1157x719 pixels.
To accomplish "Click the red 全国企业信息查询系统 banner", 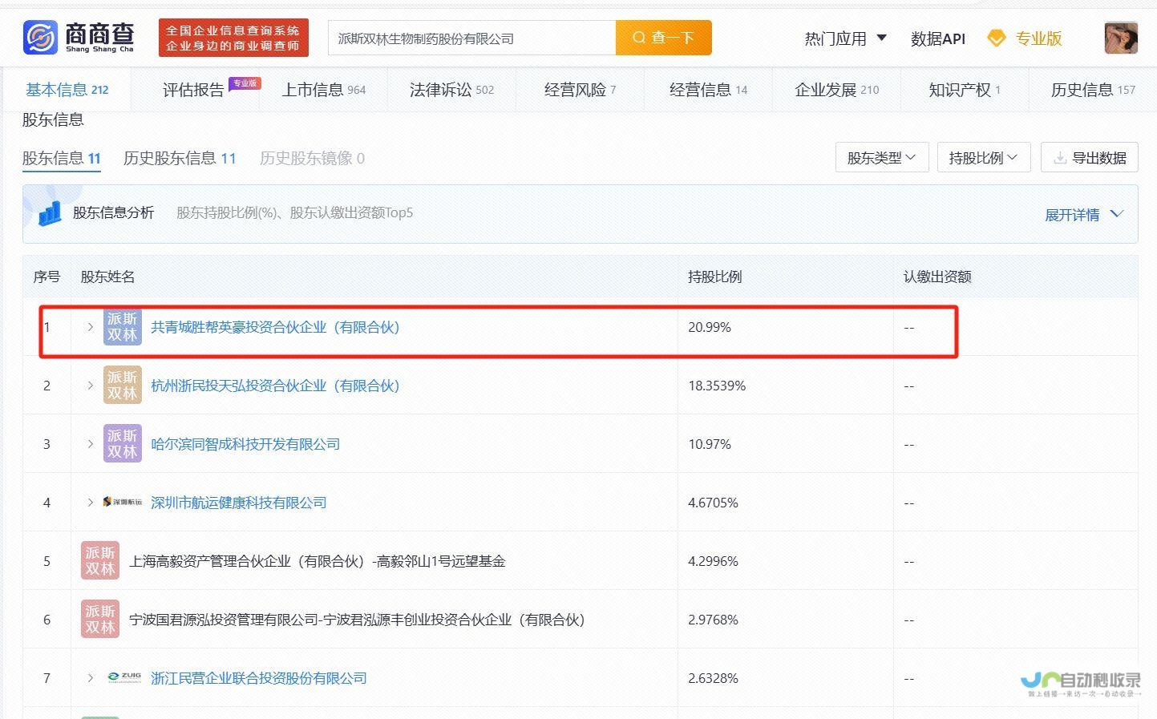I will click(x=233, y=38).
